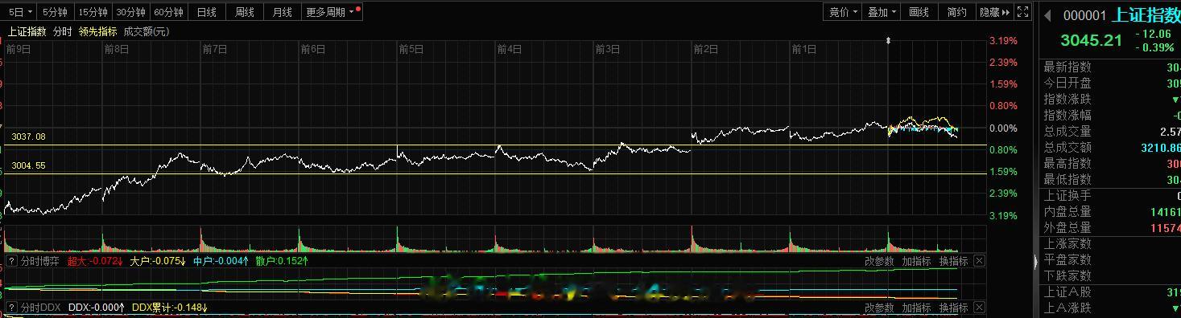The width and height of the screenshot is (1181, 318).
Task: Click the 内盘总量 row
Action: [x=1112, y=211]
